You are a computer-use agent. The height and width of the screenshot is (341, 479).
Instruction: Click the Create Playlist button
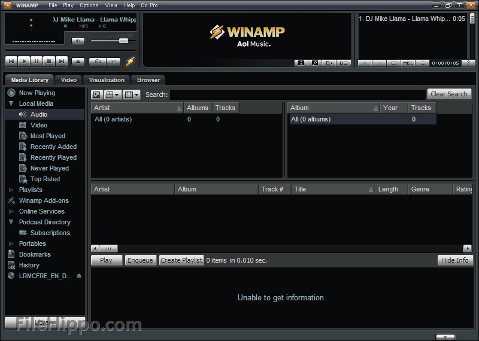point(181,260)
